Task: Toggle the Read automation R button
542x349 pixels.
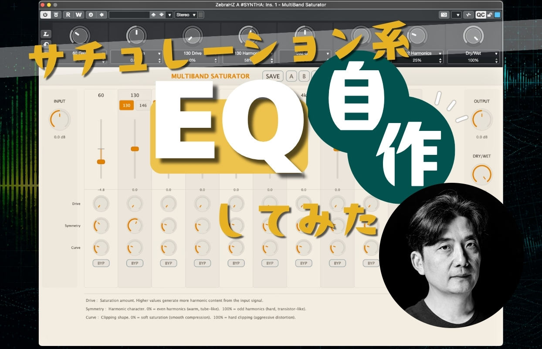Action: point(68,15)
